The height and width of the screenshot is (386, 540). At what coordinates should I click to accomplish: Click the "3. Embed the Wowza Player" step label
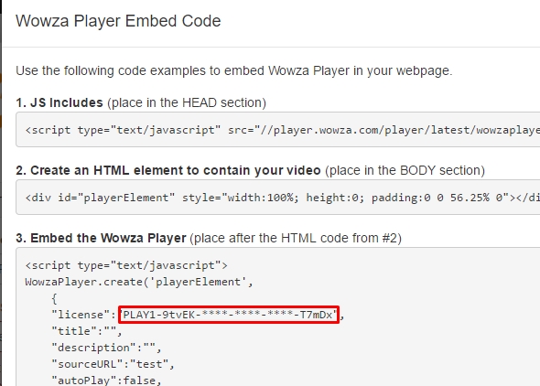pos(101,238)
